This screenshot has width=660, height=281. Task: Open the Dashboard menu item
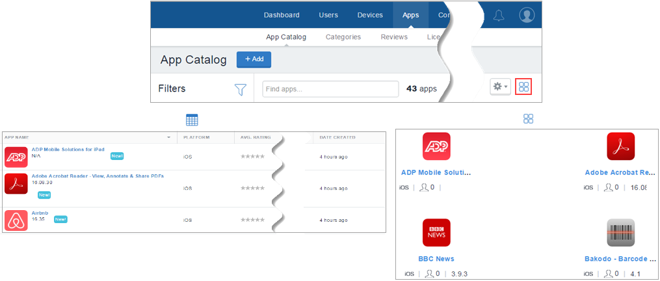(282, 16)
